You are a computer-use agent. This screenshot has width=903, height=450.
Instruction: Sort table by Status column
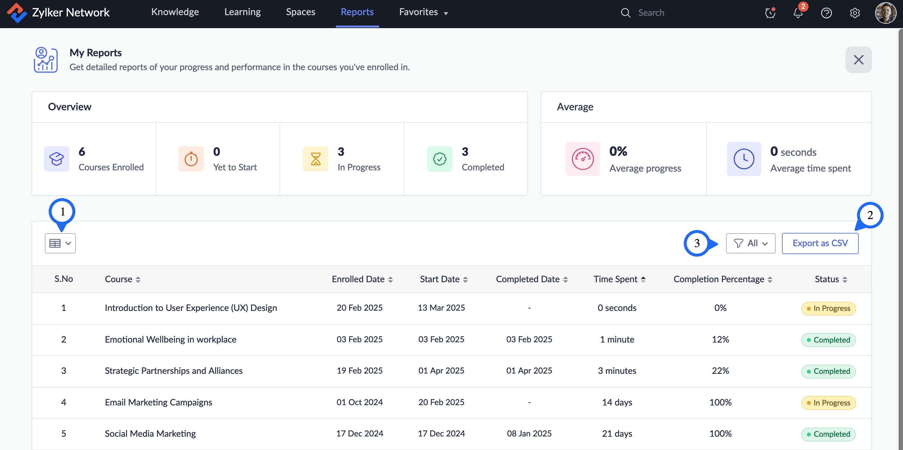[x=845, y=280]
